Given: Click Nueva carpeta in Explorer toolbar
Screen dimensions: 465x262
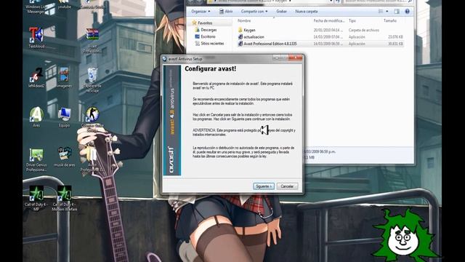Looking at the screenshot, I should coord(307,12).
